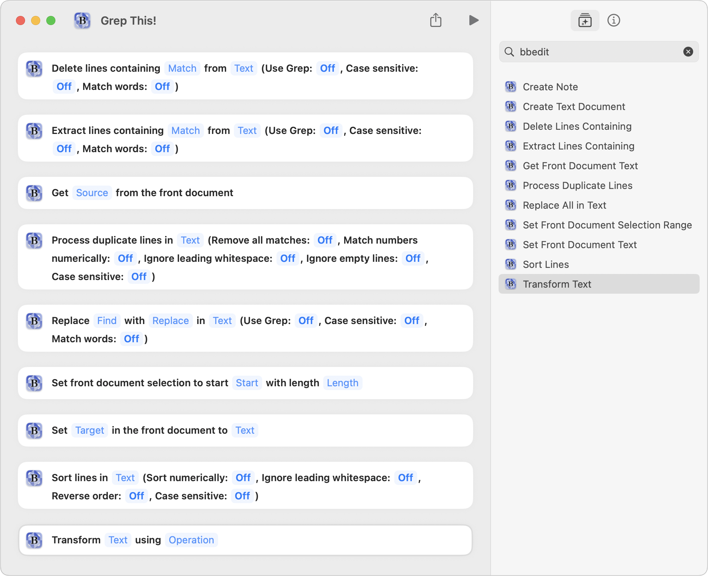Click BBEdit icon of Transform Text action
This screenshot has width=708, height=576.
point(34,540)
